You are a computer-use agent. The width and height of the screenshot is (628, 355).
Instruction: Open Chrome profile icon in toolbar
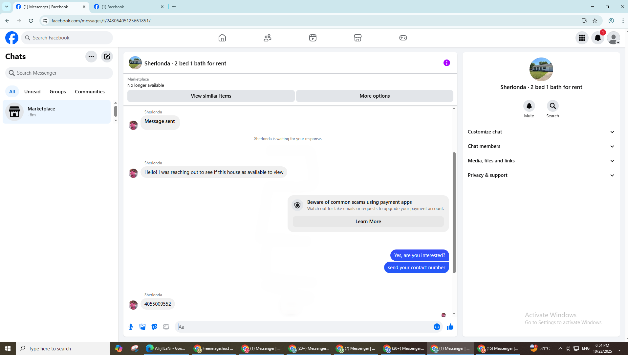(611, 21)
